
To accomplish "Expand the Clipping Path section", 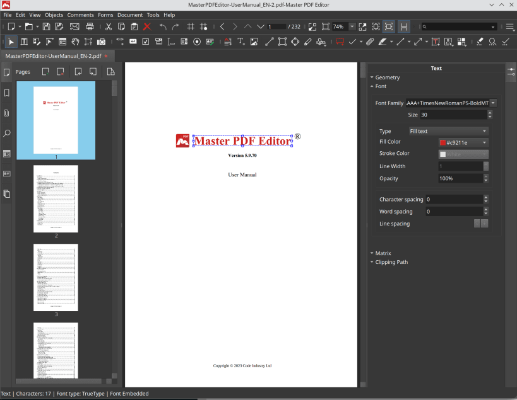I will click(389, 262).
